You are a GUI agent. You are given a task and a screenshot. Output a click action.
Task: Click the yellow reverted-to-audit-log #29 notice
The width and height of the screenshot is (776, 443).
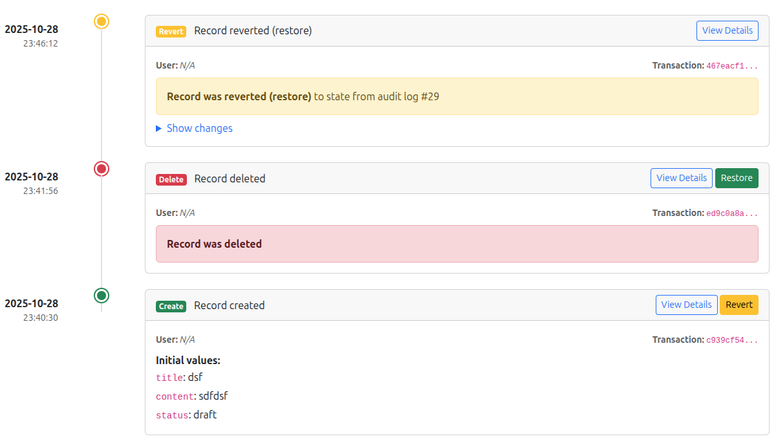pos(457,96)
